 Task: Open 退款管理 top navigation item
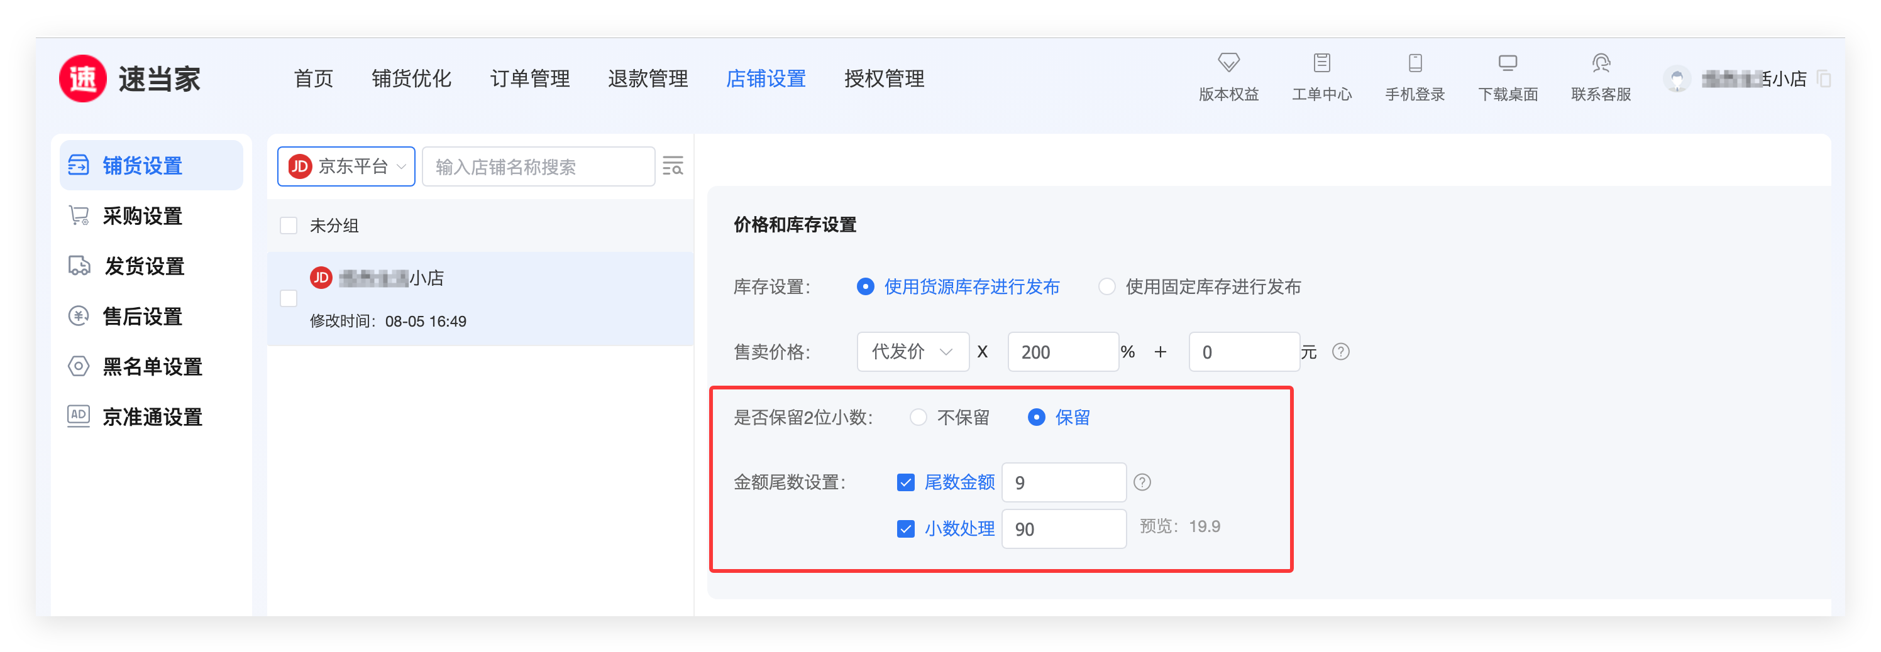click(x=648, y=79)
